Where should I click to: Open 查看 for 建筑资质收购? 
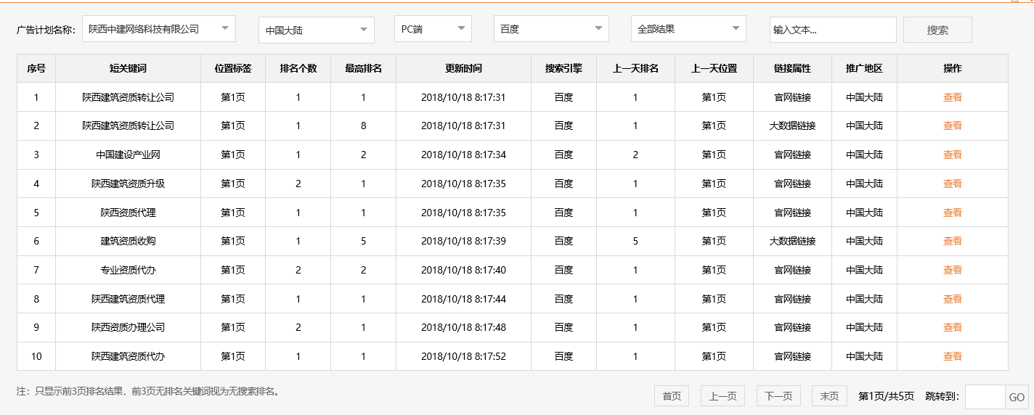click(952, 241)
